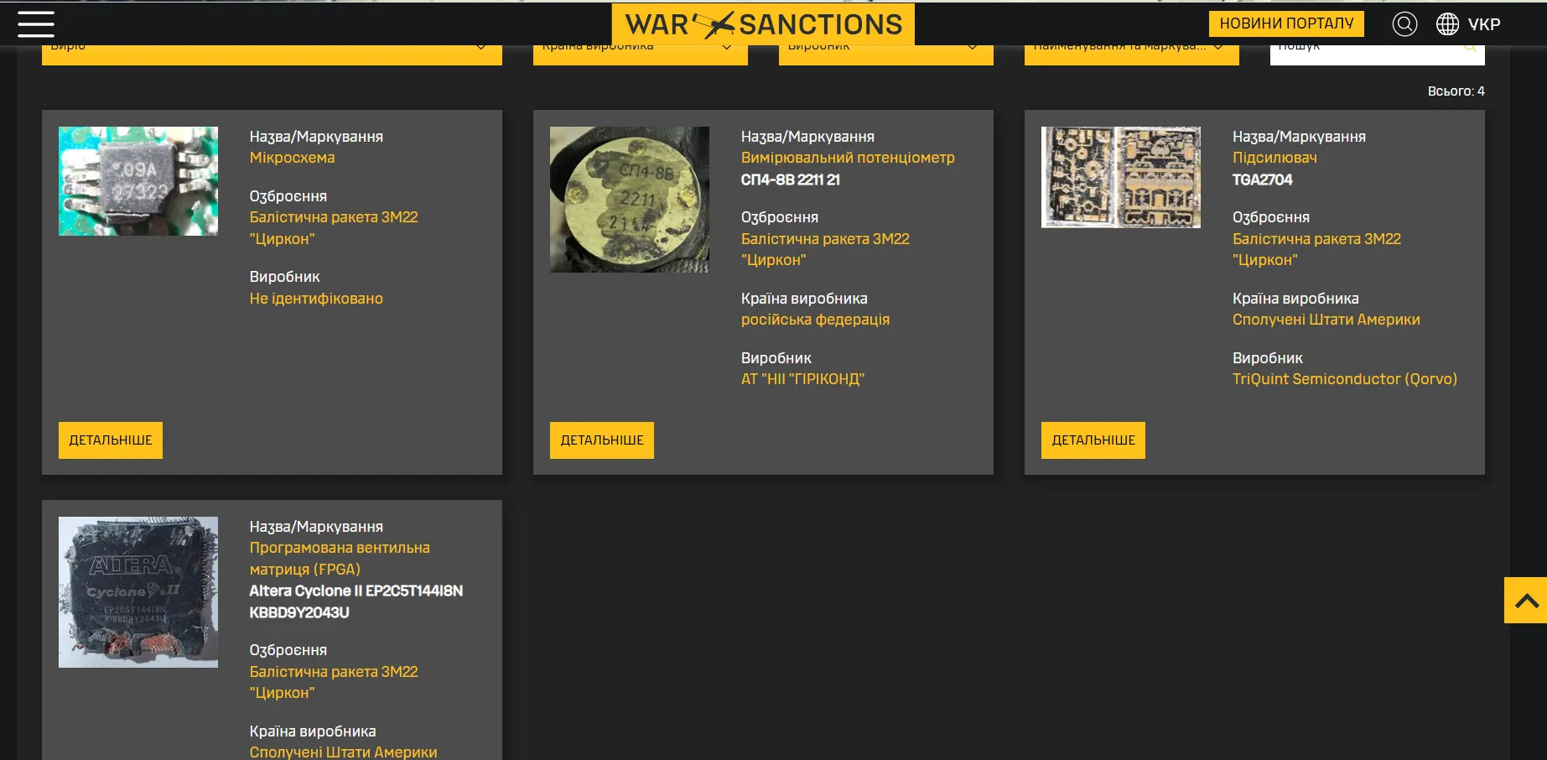Click Детальніше on the potentiometer card

click(x=602, y=440)
